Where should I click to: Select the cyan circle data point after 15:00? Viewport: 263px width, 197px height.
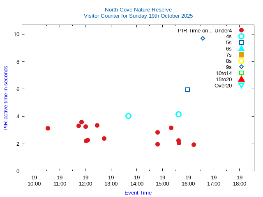click(x=178, y=114)
